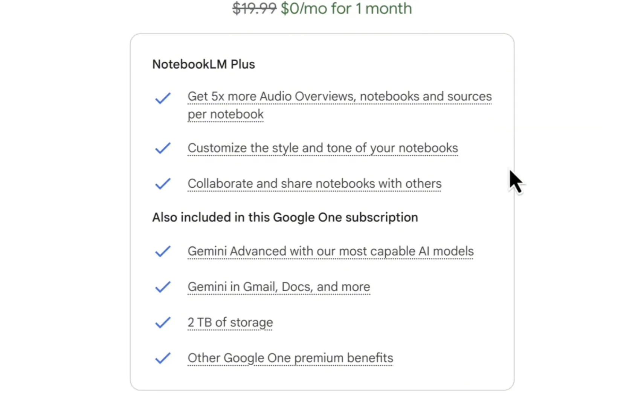Click the green $0/mo for 1 month price
This screenshot has height=401, width=641.
pyautogui.click(x=346, y=8)
